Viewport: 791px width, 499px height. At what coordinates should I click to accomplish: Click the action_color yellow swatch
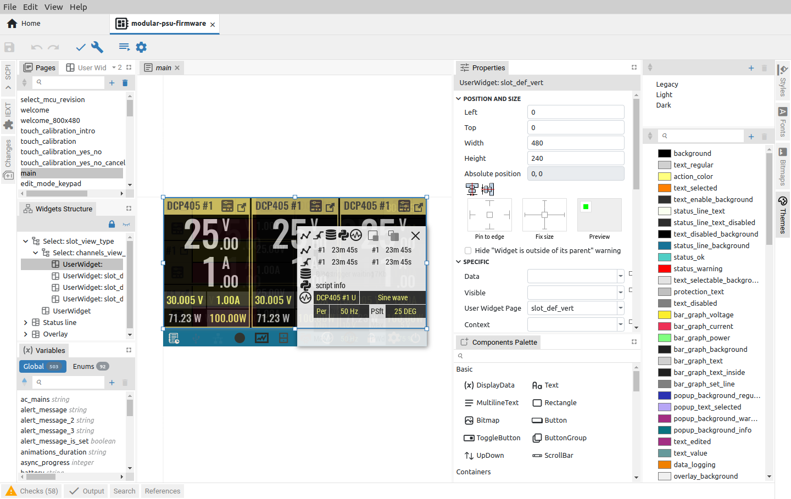click(x=665, y=177)
